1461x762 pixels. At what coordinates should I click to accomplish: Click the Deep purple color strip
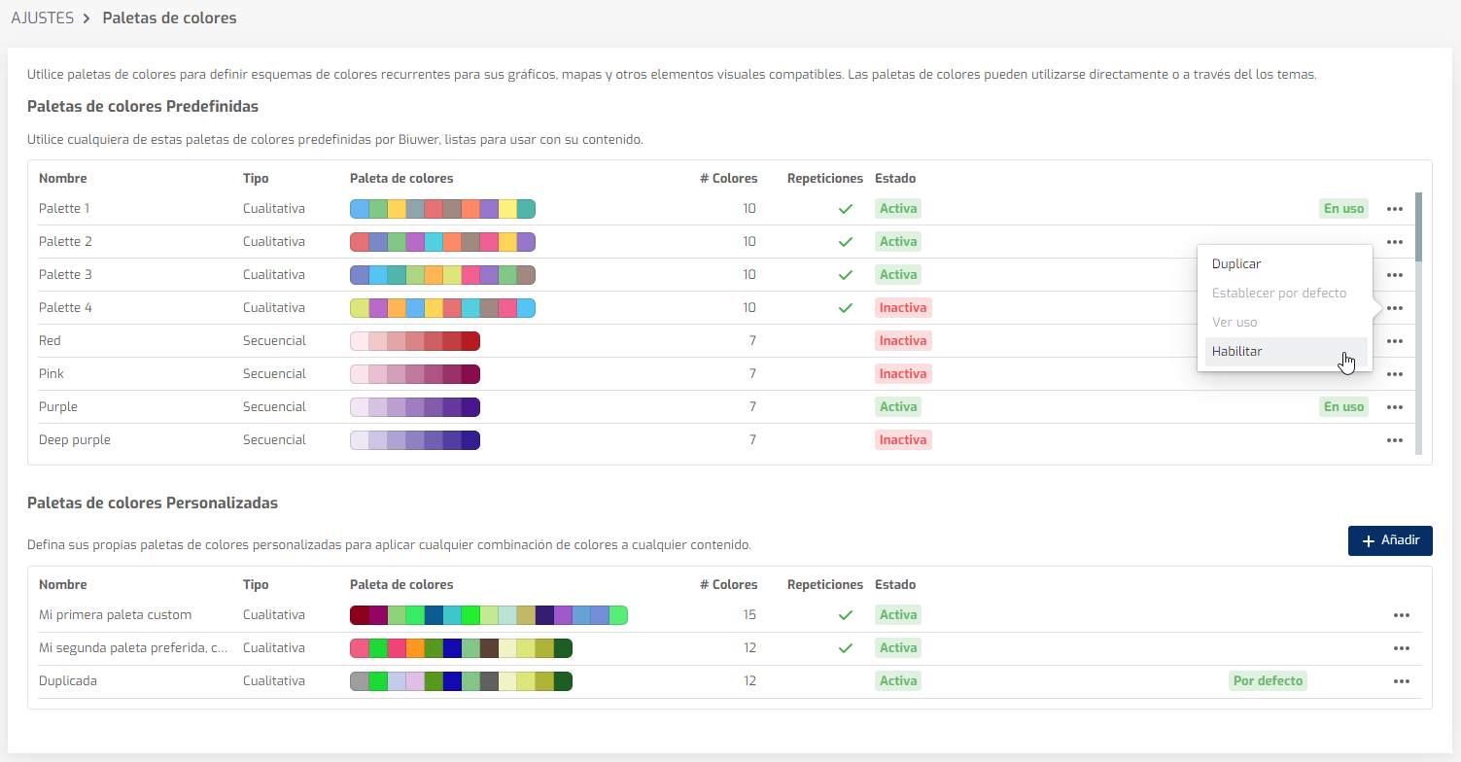[x=415, y=440]
